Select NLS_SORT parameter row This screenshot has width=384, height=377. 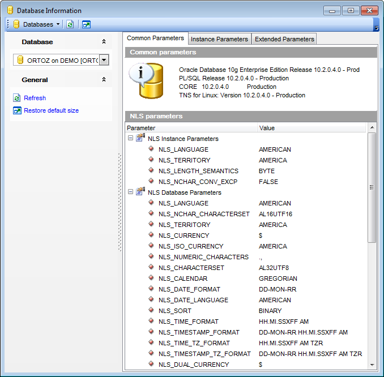click(x=245, y=311)
